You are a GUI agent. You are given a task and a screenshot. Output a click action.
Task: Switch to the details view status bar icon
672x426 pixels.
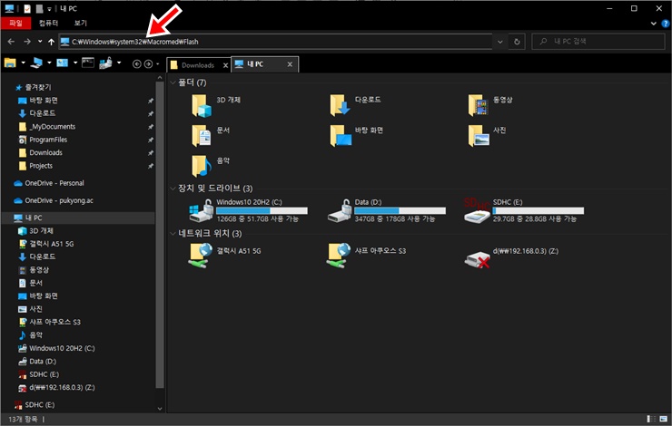[651, 419]
